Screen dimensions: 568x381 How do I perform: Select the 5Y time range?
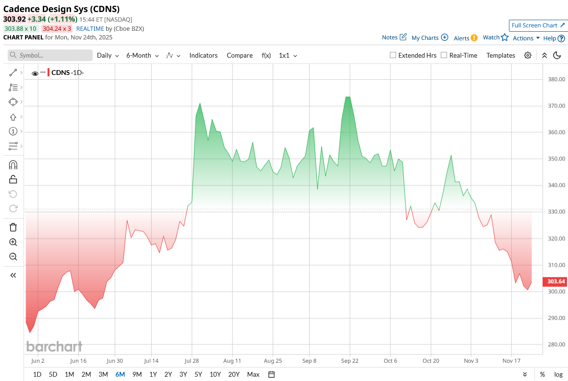coord(198,374)
